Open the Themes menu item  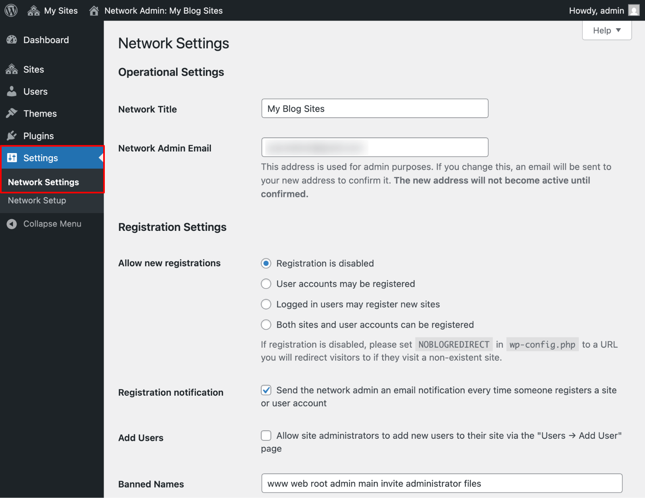52,114
